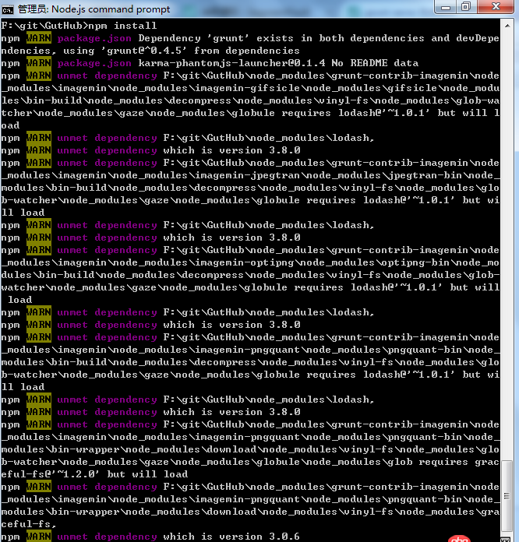Click the first yellow WARN label
The height and width of the screenshot is (542, 519).
(37, 38)
